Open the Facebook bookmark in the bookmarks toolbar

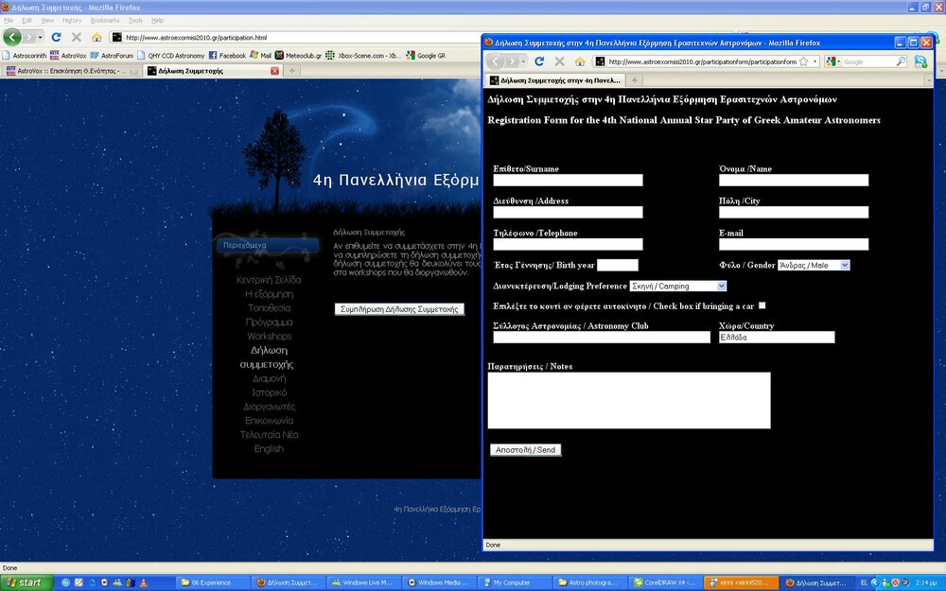point(226,56)
